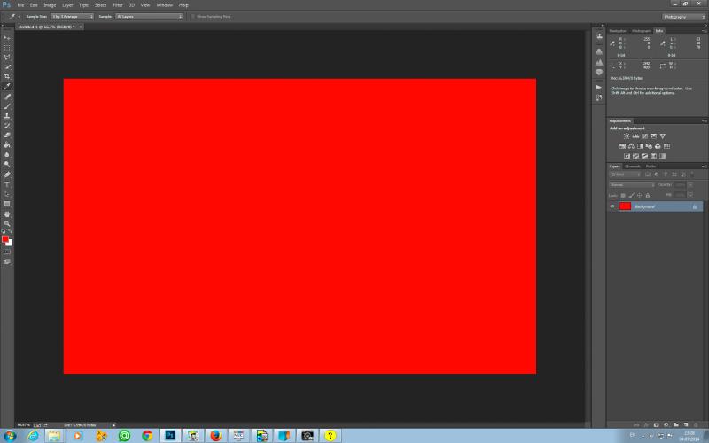
Task: Select the Rectangle shape tool
Action: pos(7,204)
